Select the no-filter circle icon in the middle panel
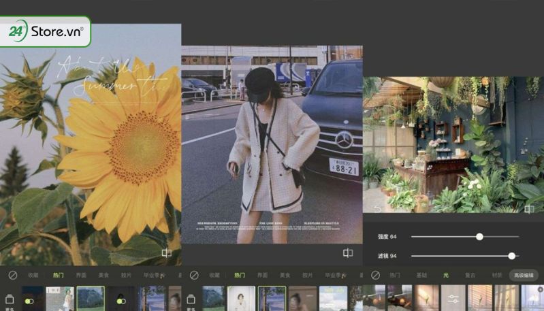The height and width of the screenshot is (311, 544). click(x=194, y=275)
